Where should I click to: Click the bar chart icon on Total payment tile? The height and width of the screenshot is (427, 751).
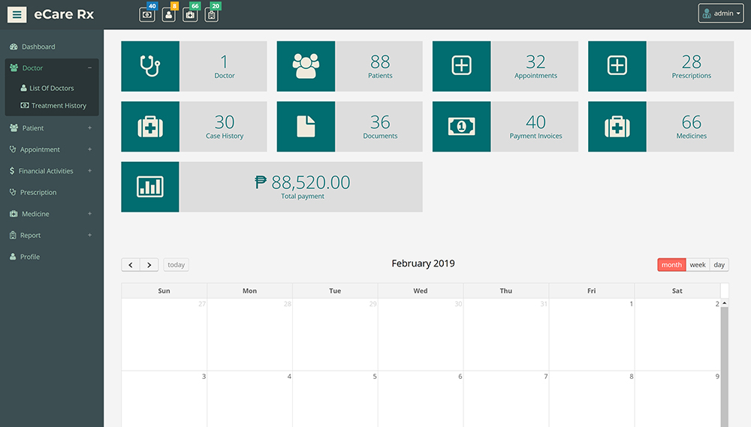click(x=150, y=187)
